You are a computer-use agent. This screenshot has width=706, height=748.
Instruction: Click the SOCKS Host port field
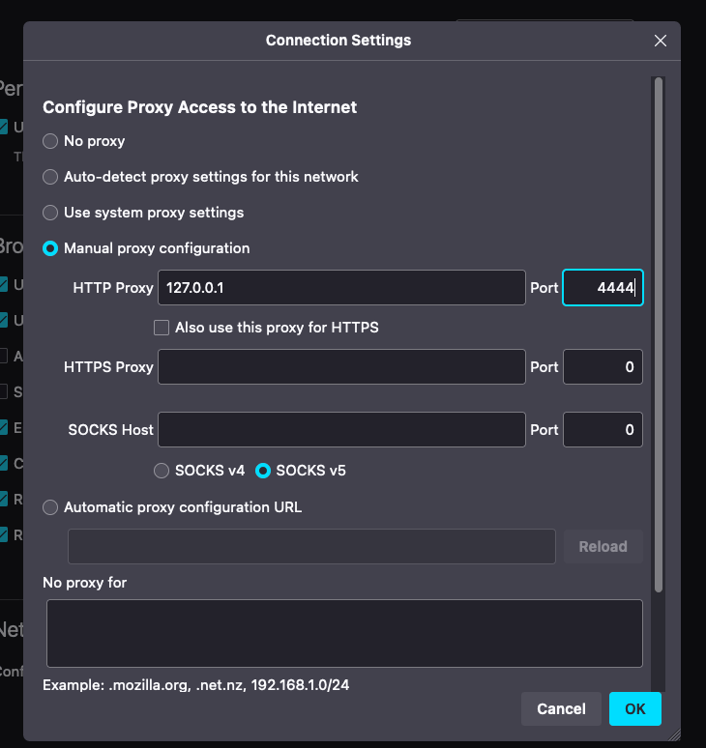[603, 430]
